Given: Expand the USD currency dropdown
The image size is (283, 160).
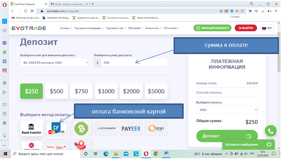Looking at the screenshot, I should (x=227, y=110).
